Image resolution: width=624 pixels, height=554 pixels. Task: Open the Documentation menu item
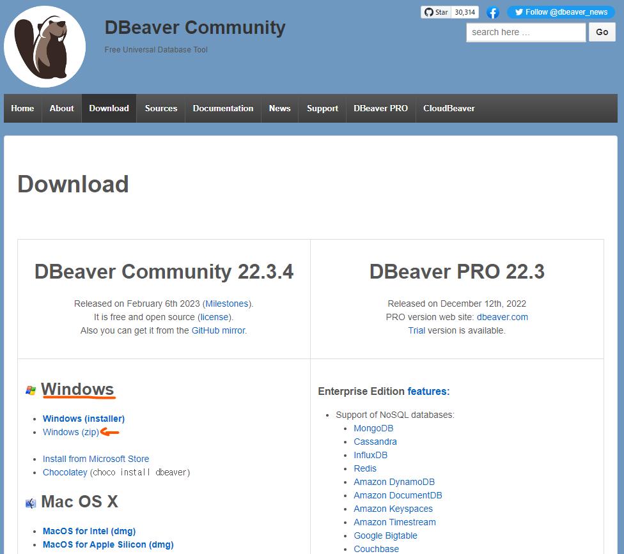point(223,108)
